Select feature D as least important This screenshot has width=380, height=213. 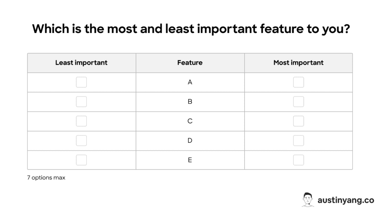click(x=81, y=141)
